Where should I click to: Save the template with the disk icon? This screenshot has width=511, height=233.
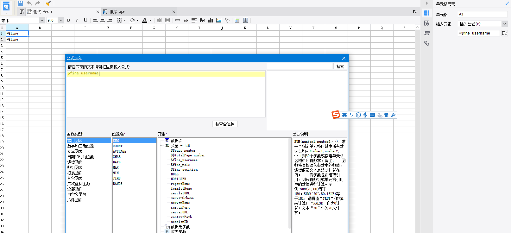tap(20, 3)
